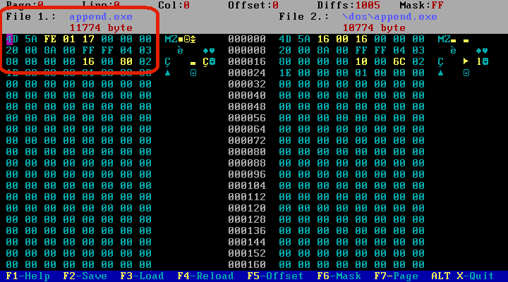Click the offset label 000064

coord(247,129)
